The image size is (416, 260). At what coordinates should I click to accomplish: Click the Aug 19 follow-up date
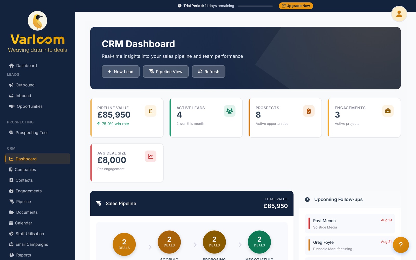[386, 220]
